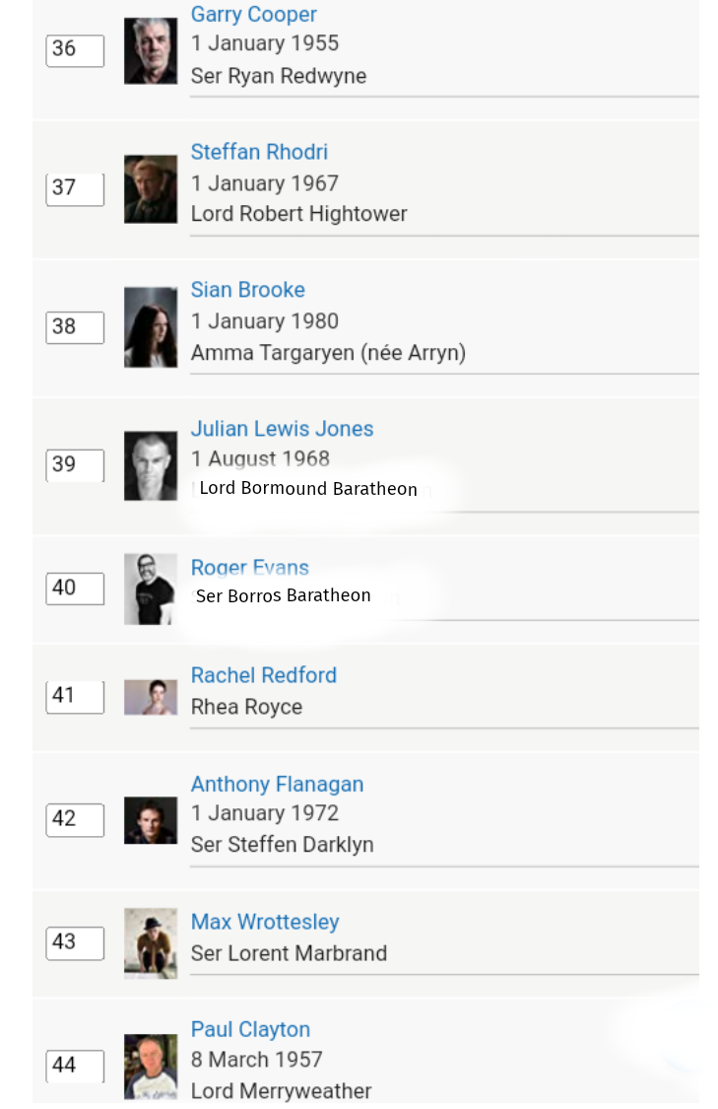
Task: Open Max Wrottesley's photo thumbnail
Action: point(151,943)
